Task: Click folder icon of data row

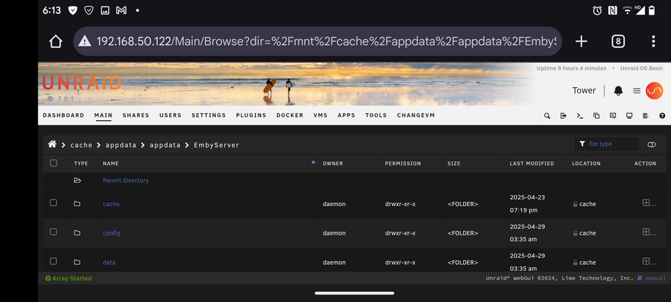Action: coord(77,262)
